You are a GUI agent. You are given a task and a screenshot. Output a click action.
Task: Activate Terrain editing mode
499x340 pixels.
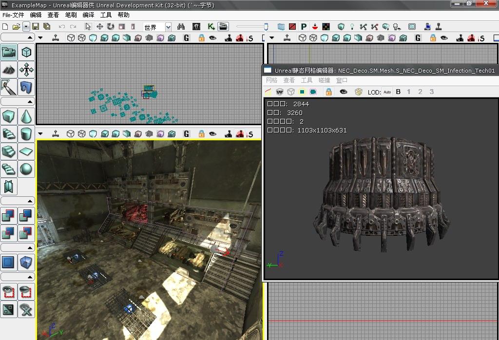click(9, 70)
